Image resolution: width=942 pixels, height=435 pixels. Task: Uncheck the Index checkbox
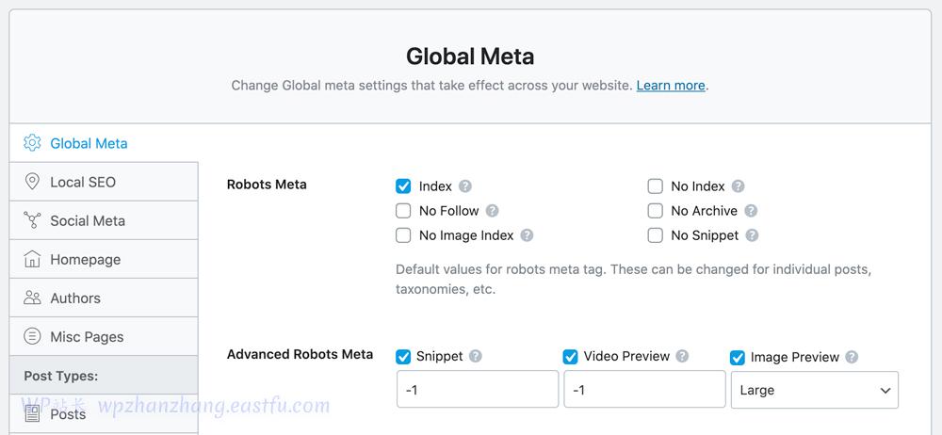(403, 186)
